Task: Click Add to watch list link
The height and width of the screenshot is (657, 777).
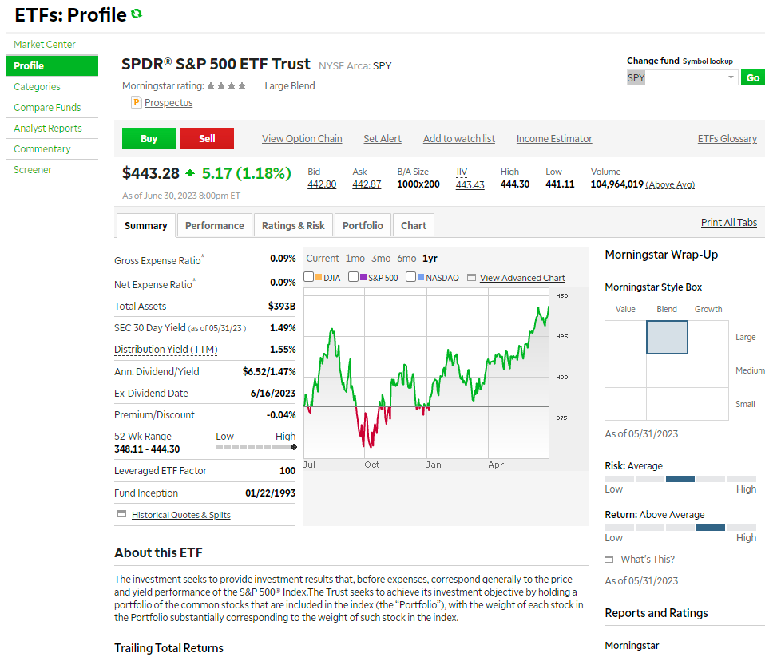Action: (x=459, y=139)
